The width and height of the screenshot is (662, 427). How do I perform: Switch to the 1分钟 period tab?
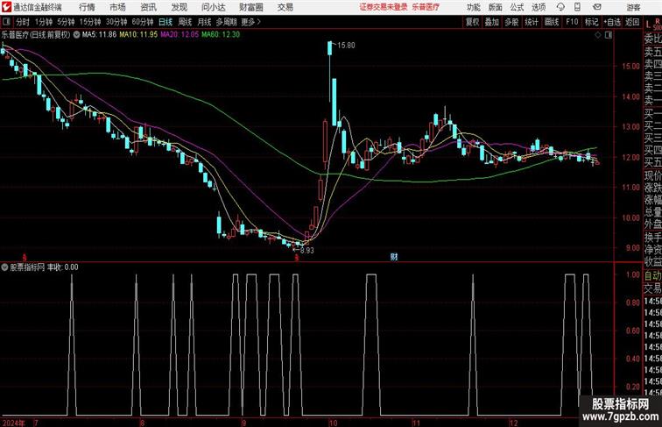pyautogui.click(x=44, y=22)
